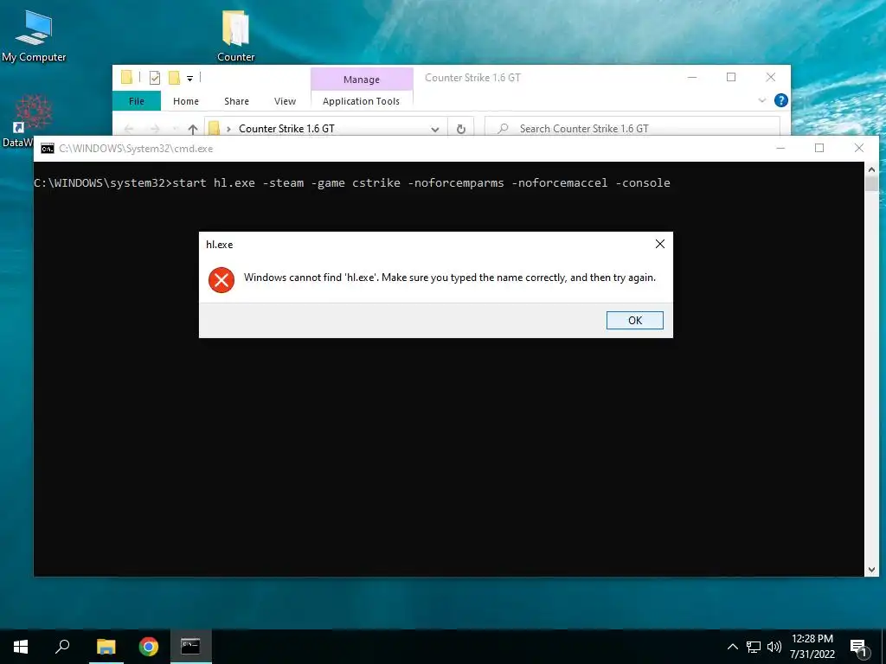This screenshot has height=664, width=886.
Task: Expand the Explorer ribbon chevron
Action: (x=761, y=100)
